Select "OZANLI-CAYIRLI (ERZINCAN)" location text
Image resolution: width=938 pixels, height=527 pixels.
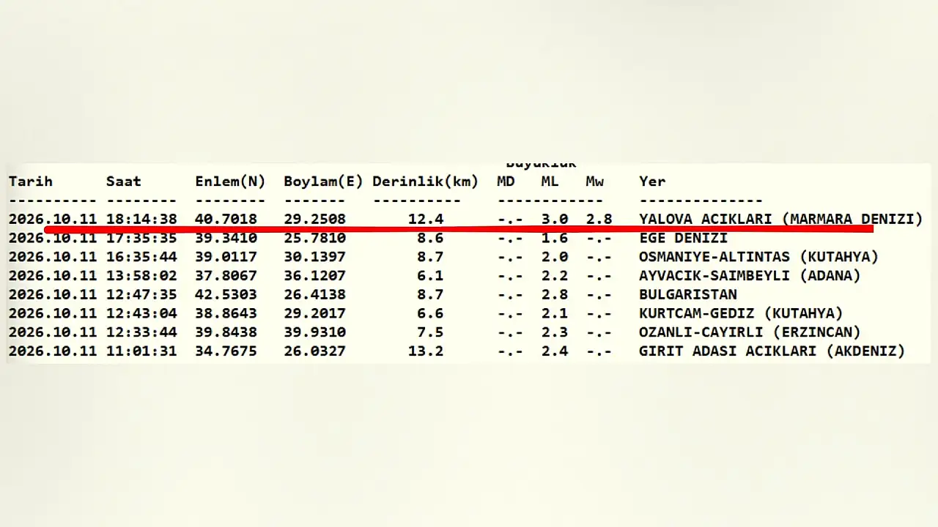point(750,332)
